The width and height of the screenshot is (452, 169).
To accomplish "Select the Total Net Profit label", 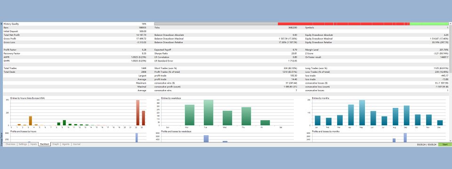I will pos(11,35).
